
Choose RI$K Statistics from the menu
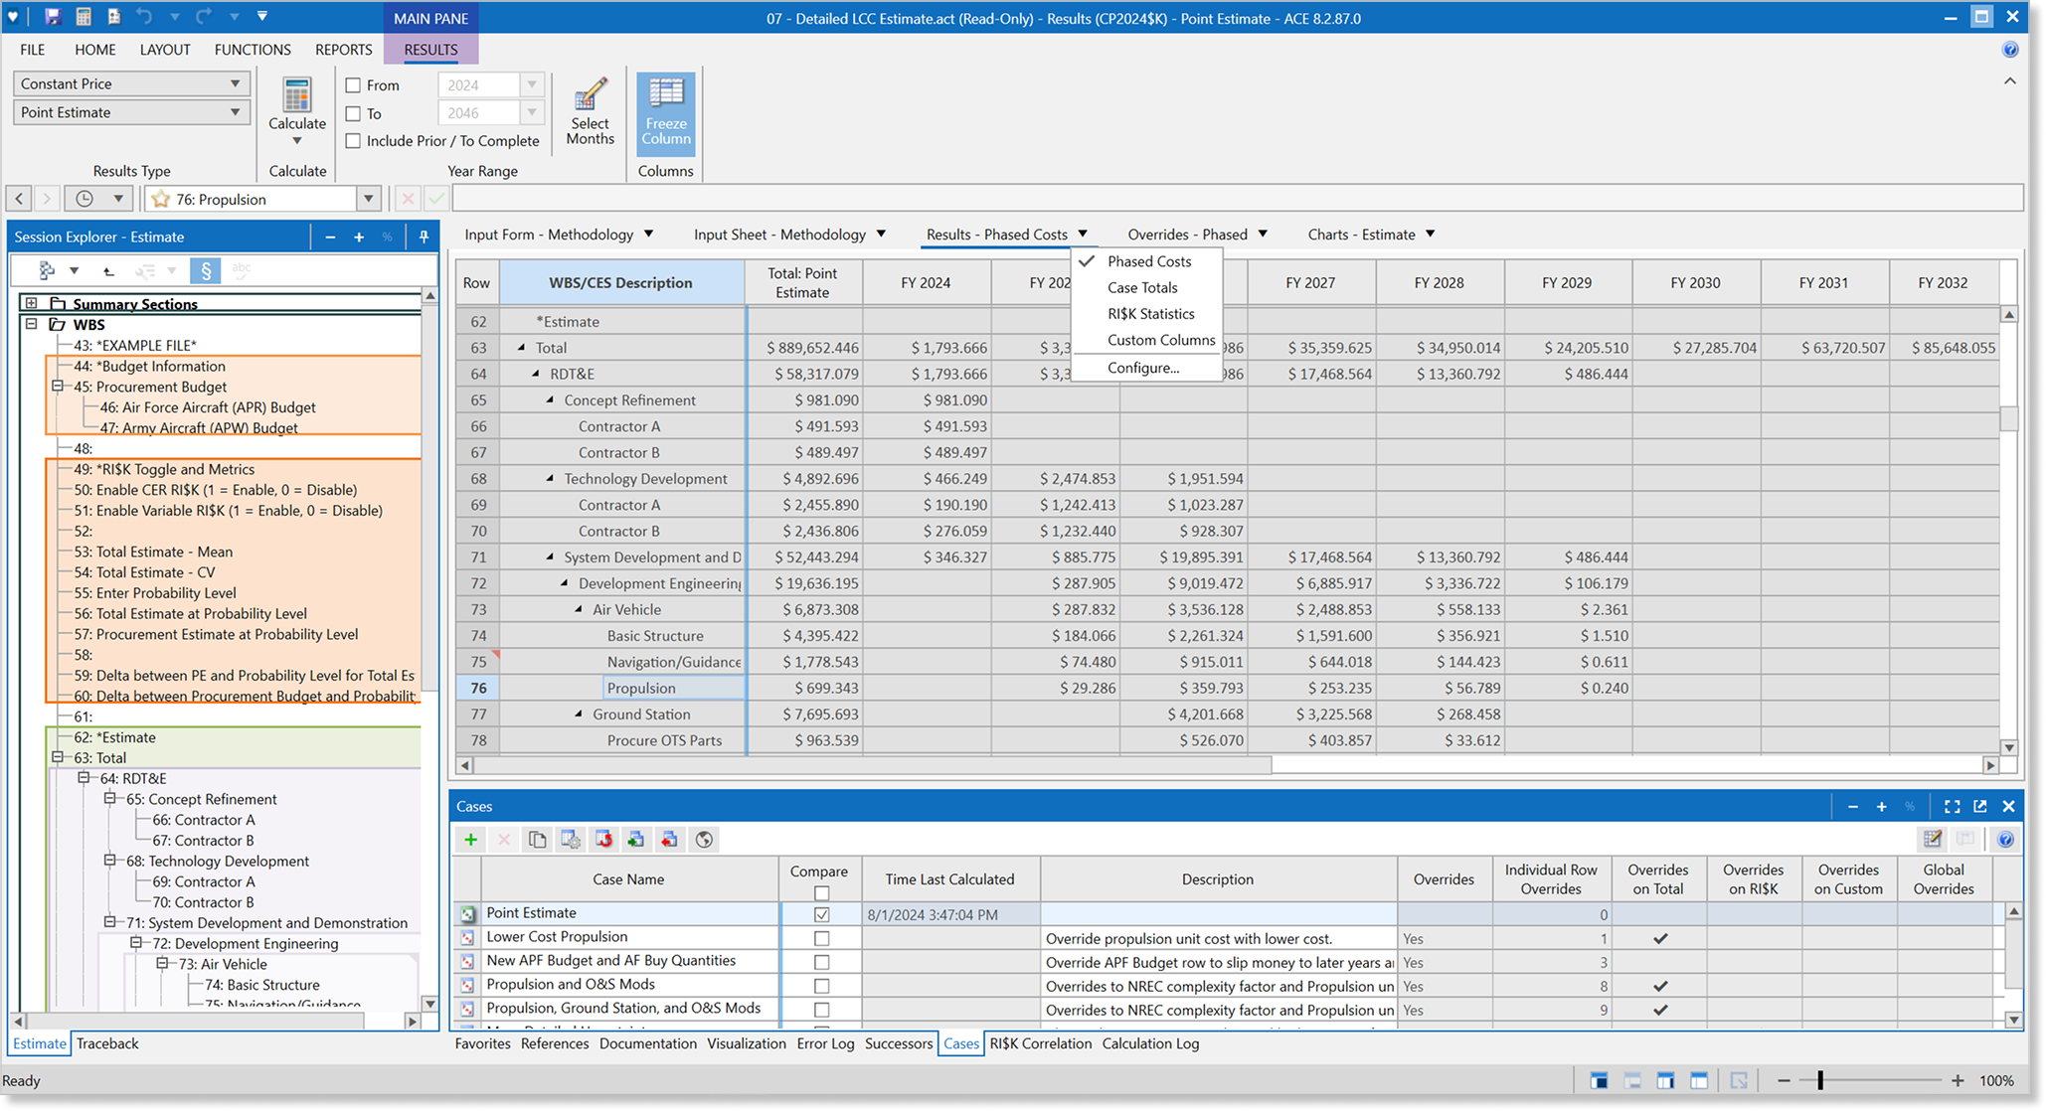[1150, 314]
